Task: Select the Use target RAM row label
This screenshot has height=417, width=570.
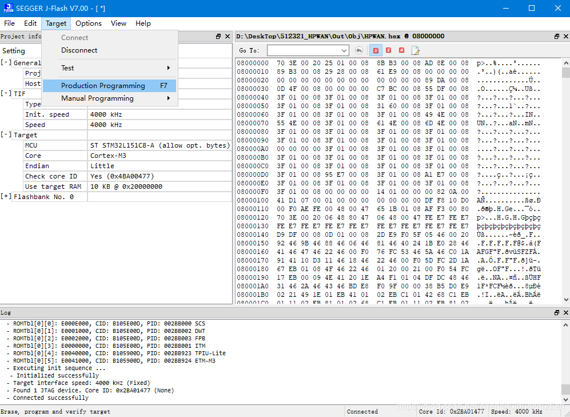Action: point(55,186)
